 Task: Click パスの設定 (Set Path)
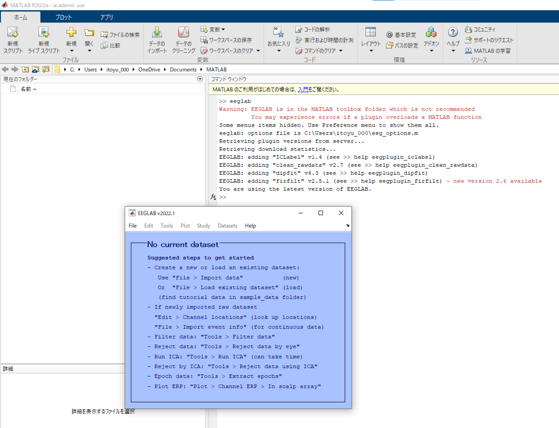(x=402, y=46)
